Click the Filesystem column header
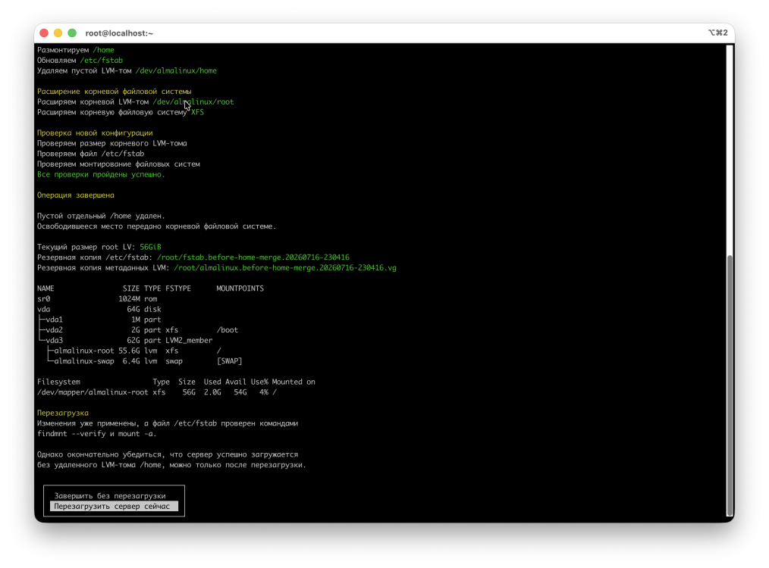 (x=58, y=382)
